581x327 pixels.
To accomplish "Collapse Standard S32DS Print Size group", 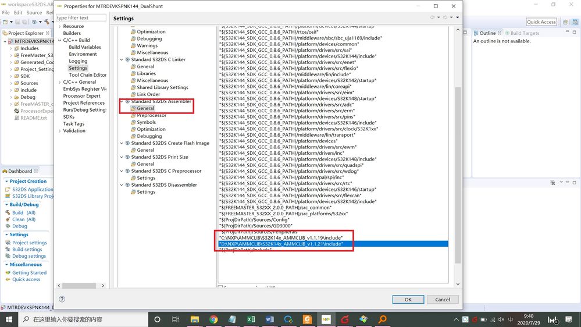I will [122, 157].
